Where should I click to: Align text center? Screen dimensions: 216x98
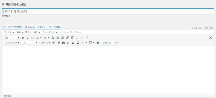coord(58,37)
